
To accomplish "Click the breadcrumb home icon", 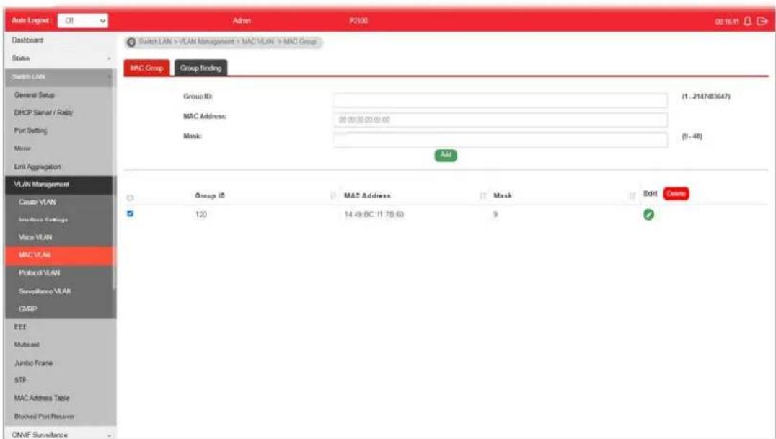I will pos(131,42).
